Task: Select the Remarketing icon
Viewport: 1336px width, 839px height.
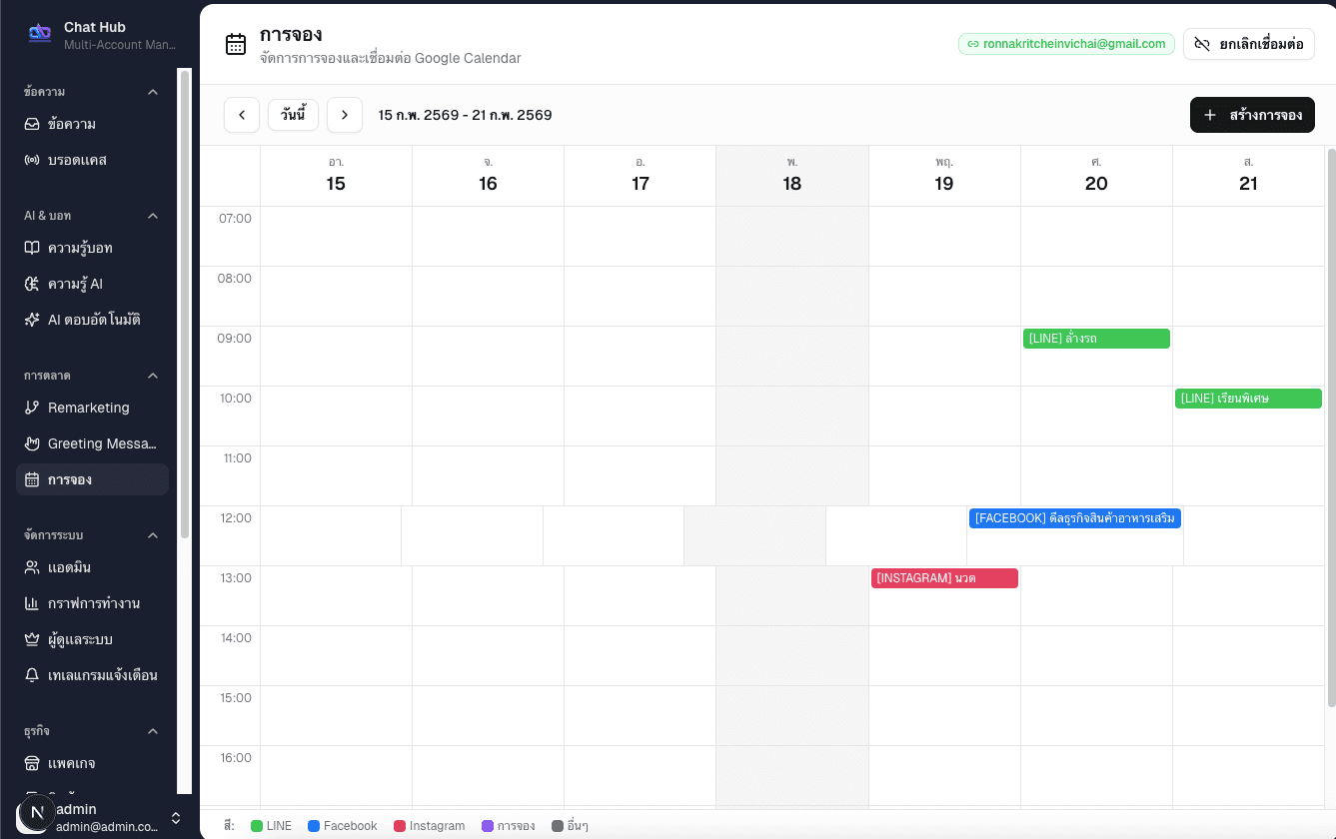Action: click(x=33, y=408)
